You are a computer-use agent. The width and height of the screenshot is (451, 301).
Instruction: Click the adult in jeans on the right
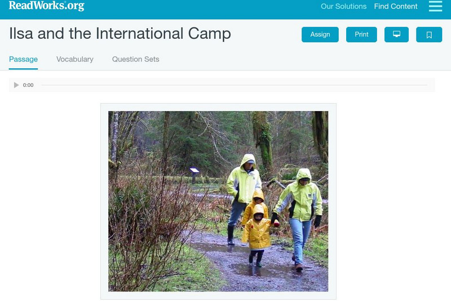click(x=299, y=219)
